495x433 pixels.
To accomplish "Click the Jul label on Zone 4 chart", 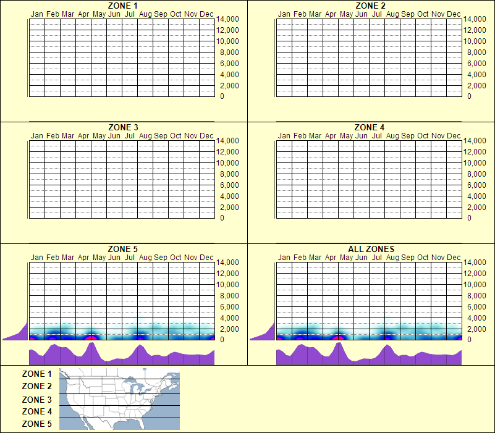I will [376, 135].
